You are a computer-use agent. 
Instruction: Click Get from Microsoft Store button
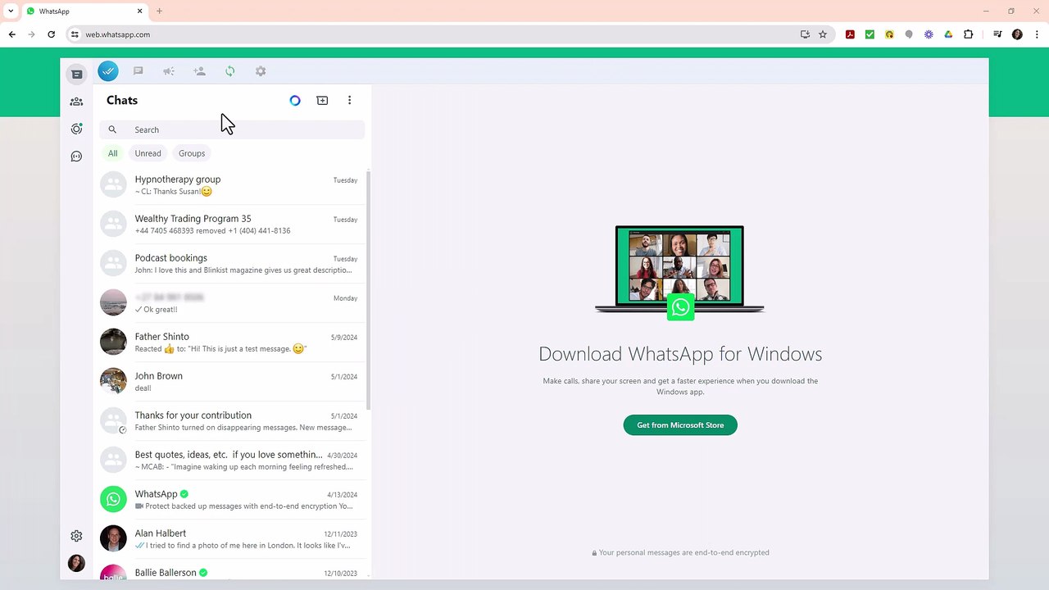pyautogui.click(x=680, y=425)
